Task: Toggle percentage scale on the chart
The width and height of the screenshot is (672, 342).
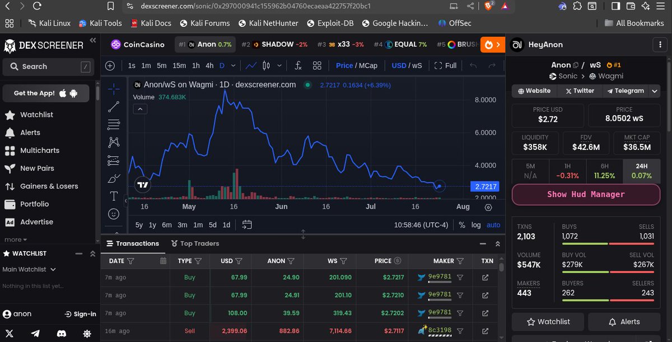Action: [x=462, y=225]
